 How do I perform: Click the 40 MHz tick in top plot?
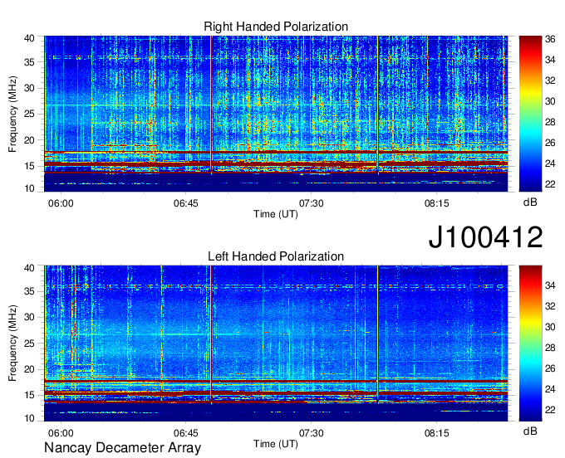tap(29, 38)
